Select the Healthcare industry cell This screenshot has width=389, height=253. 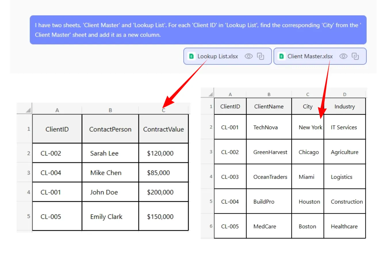click(344, 226)
